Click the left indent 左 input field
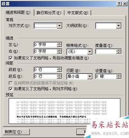Screen dimensions: 129x138 (x=46, y=45)
